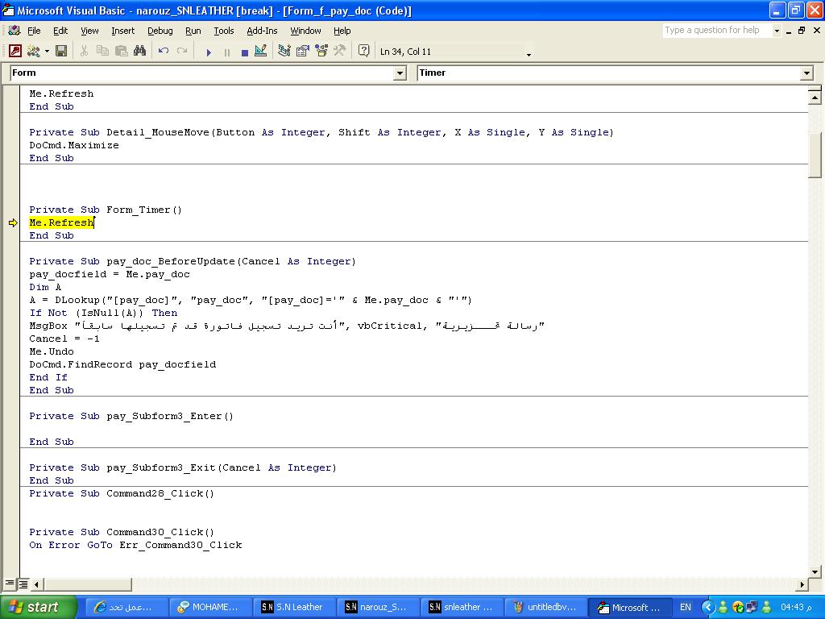This screenshot has width=825, height=619.
Task: Click the Redo arrow icon
Action: (x=182, y=51)
